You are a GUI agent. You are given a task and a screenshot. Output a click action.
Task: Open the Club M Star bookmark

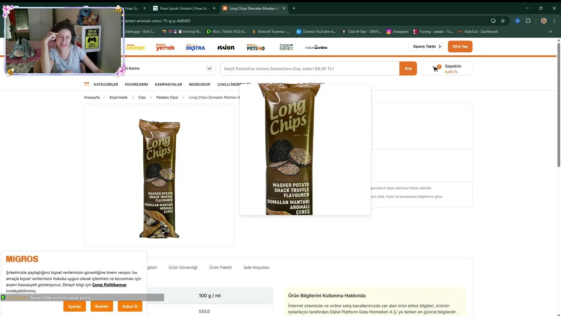point(361,32)
